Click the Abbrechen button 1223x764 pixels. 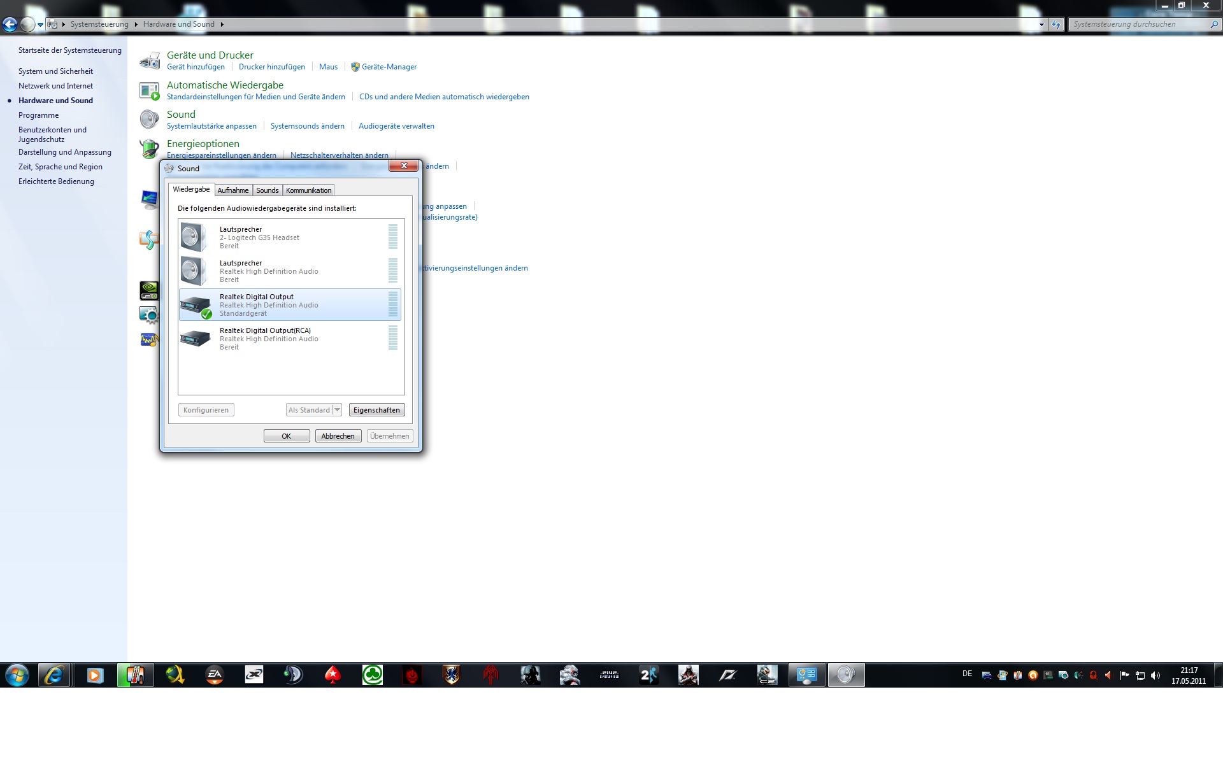click(x=338, y=436)
